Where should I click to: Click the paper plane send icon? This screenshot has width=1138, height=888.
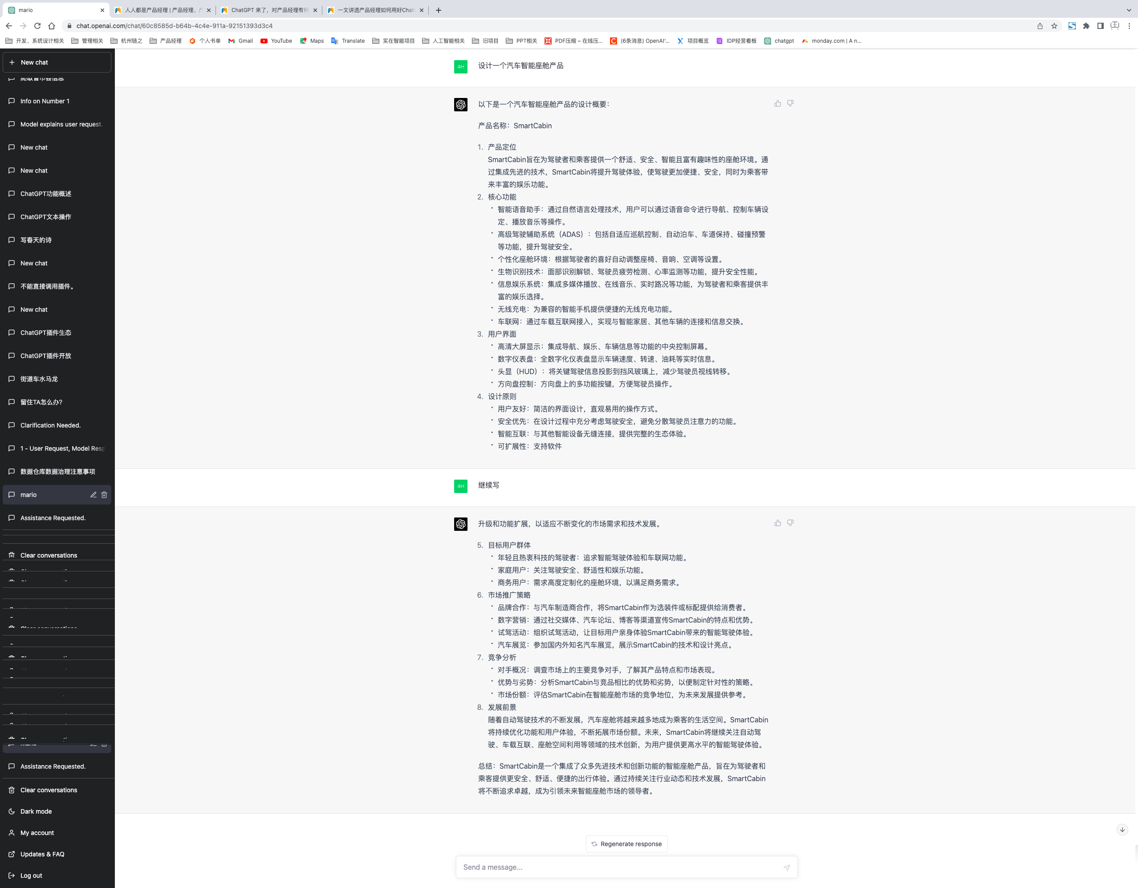pyautogui.click(x=786, y=868)
